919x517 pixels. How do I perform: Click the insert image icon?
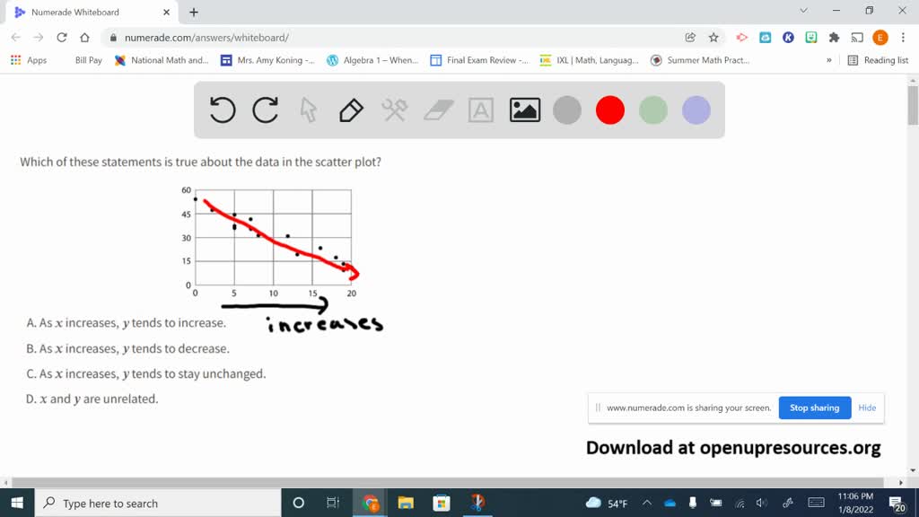tap(524, 110)
